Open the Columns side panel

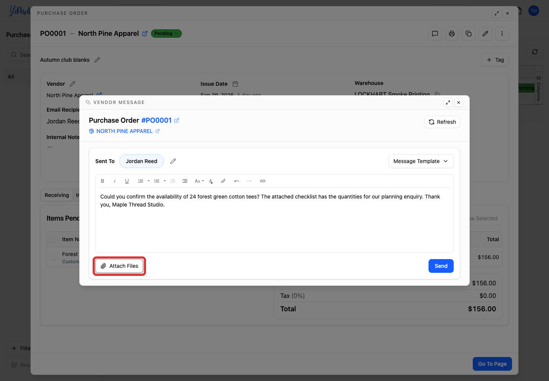click(538, 88)
